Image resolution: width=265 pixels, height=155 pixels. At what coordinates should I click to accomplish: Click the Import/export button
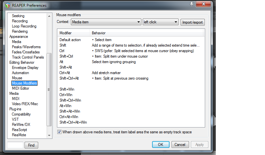tap(193, 22)
